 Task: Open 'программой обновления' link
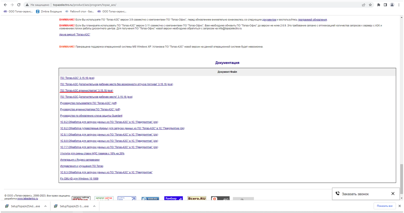coord(312,20)
